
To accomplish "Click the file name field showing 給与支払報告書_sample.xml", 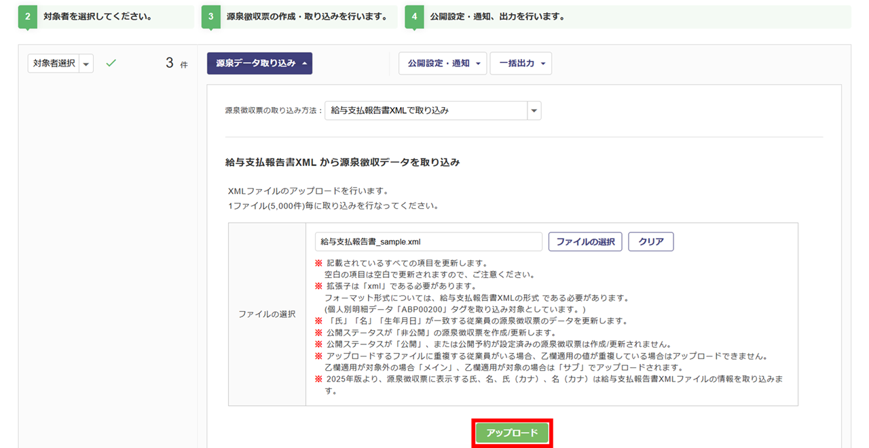I will pyautogui.click(x=428, y=242).
